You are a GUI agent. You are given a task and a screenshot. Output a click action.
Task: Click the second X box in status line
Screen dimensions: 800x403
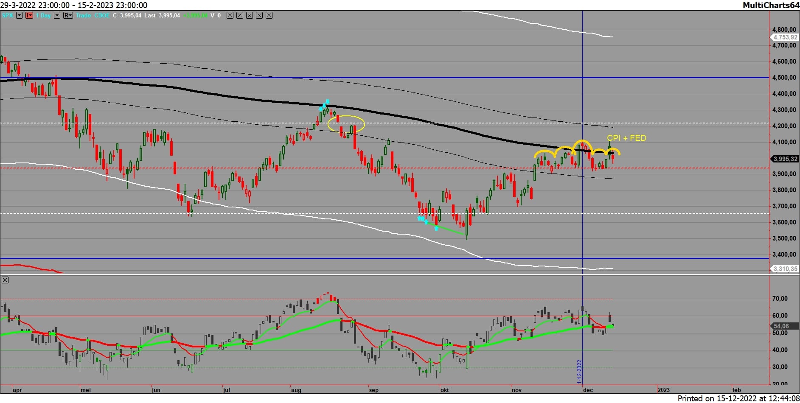(x=240, y=15)
